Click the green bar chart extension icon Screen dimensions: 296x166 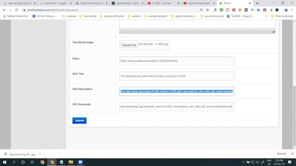point(271,10)
